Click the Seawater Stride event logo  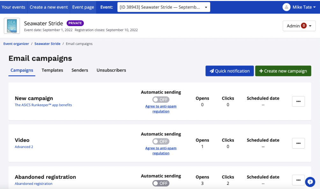click(12, 26)
